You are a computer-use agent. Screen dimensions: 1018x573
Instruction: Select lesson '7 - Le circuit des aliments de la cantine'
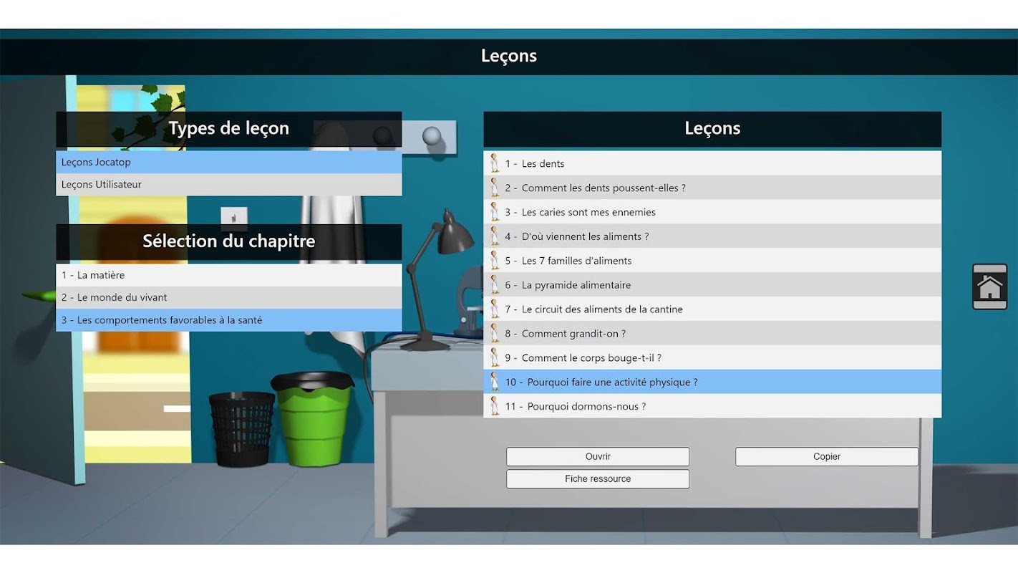point(712,309)
